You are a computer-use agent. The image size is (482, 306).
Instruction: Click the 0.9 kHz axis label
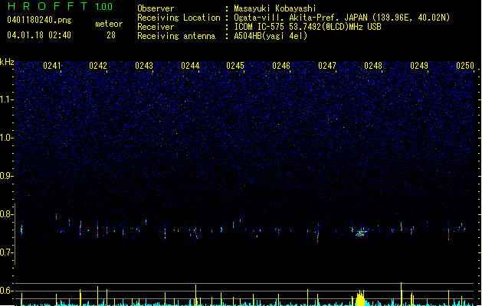6,176
